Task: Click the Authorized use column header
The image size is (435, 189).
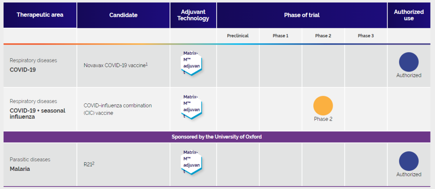Action: pyautogui.click(x=408, y=15)
